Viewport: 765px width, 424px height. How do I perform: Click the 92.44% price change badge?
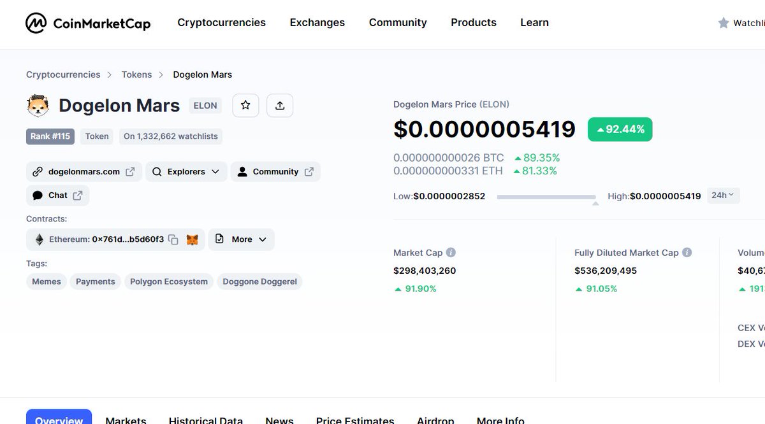pos(620,129)
